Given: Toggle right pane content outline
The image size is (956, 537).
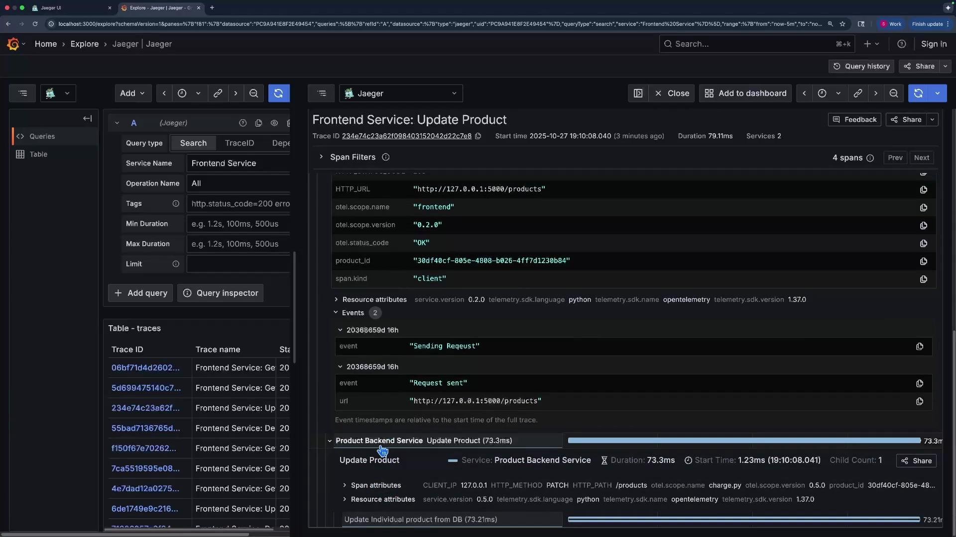Looking at the screenshot, I should tap(322, 93).
